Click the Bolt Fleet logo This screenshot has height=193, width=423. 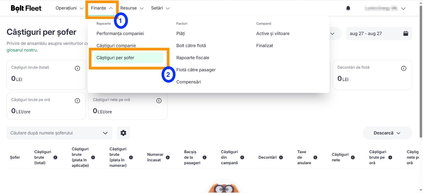[x=26, y=8]
